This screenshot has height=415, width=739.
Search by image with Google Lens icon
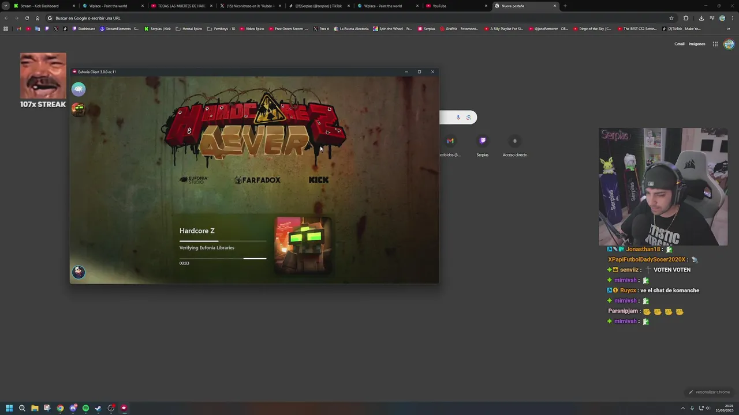pyautogui.click(x=469, y=118)
